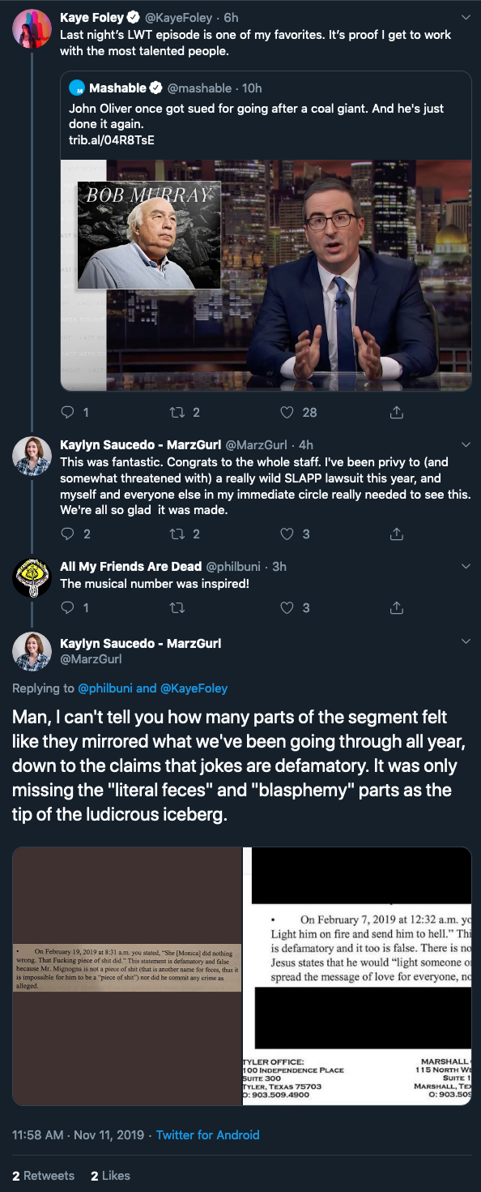Expand options for Kaylyn Saucedo's 4h tweet

tap(466, 445)
